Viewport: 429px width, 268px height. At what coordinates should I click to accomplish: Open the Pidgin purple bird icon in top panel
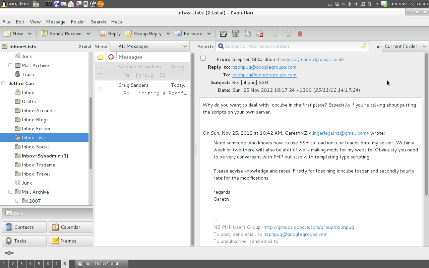78,4
